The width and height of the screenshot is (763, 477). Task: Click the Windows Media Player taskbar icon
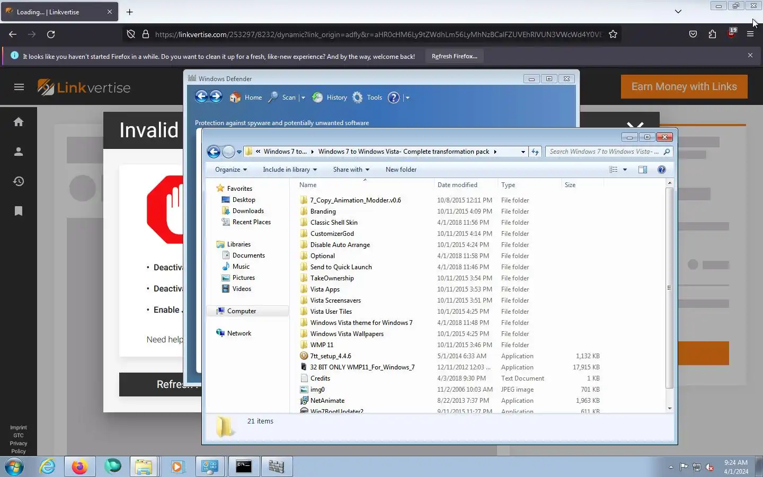[177, 467]
